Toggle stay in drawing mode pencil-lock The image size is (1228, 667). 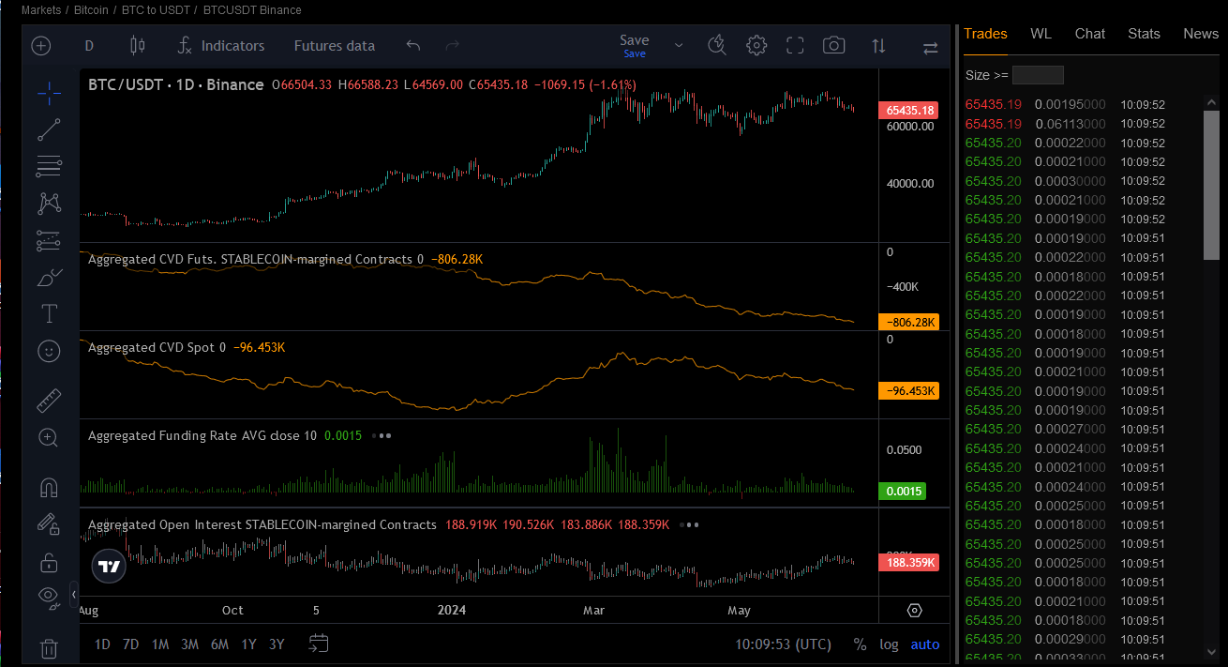click(x=49, y=524)
